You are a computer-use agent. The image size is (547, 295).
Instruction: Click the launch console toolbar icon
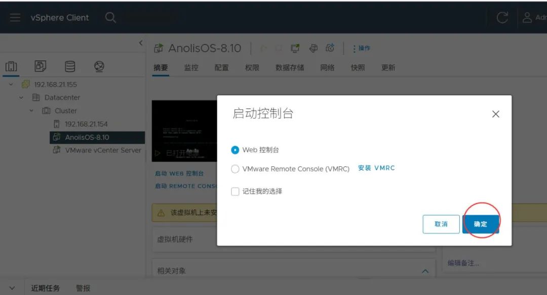295,48
